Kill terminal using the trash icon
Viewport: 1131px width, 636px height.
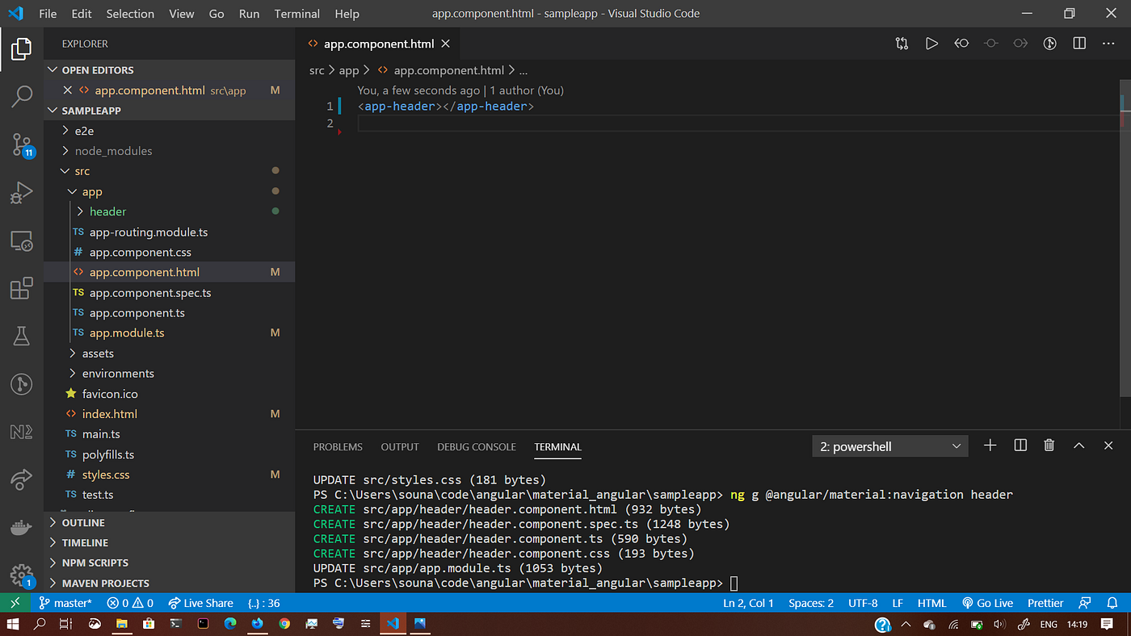pyautogui.click(x=1049, y=446)
